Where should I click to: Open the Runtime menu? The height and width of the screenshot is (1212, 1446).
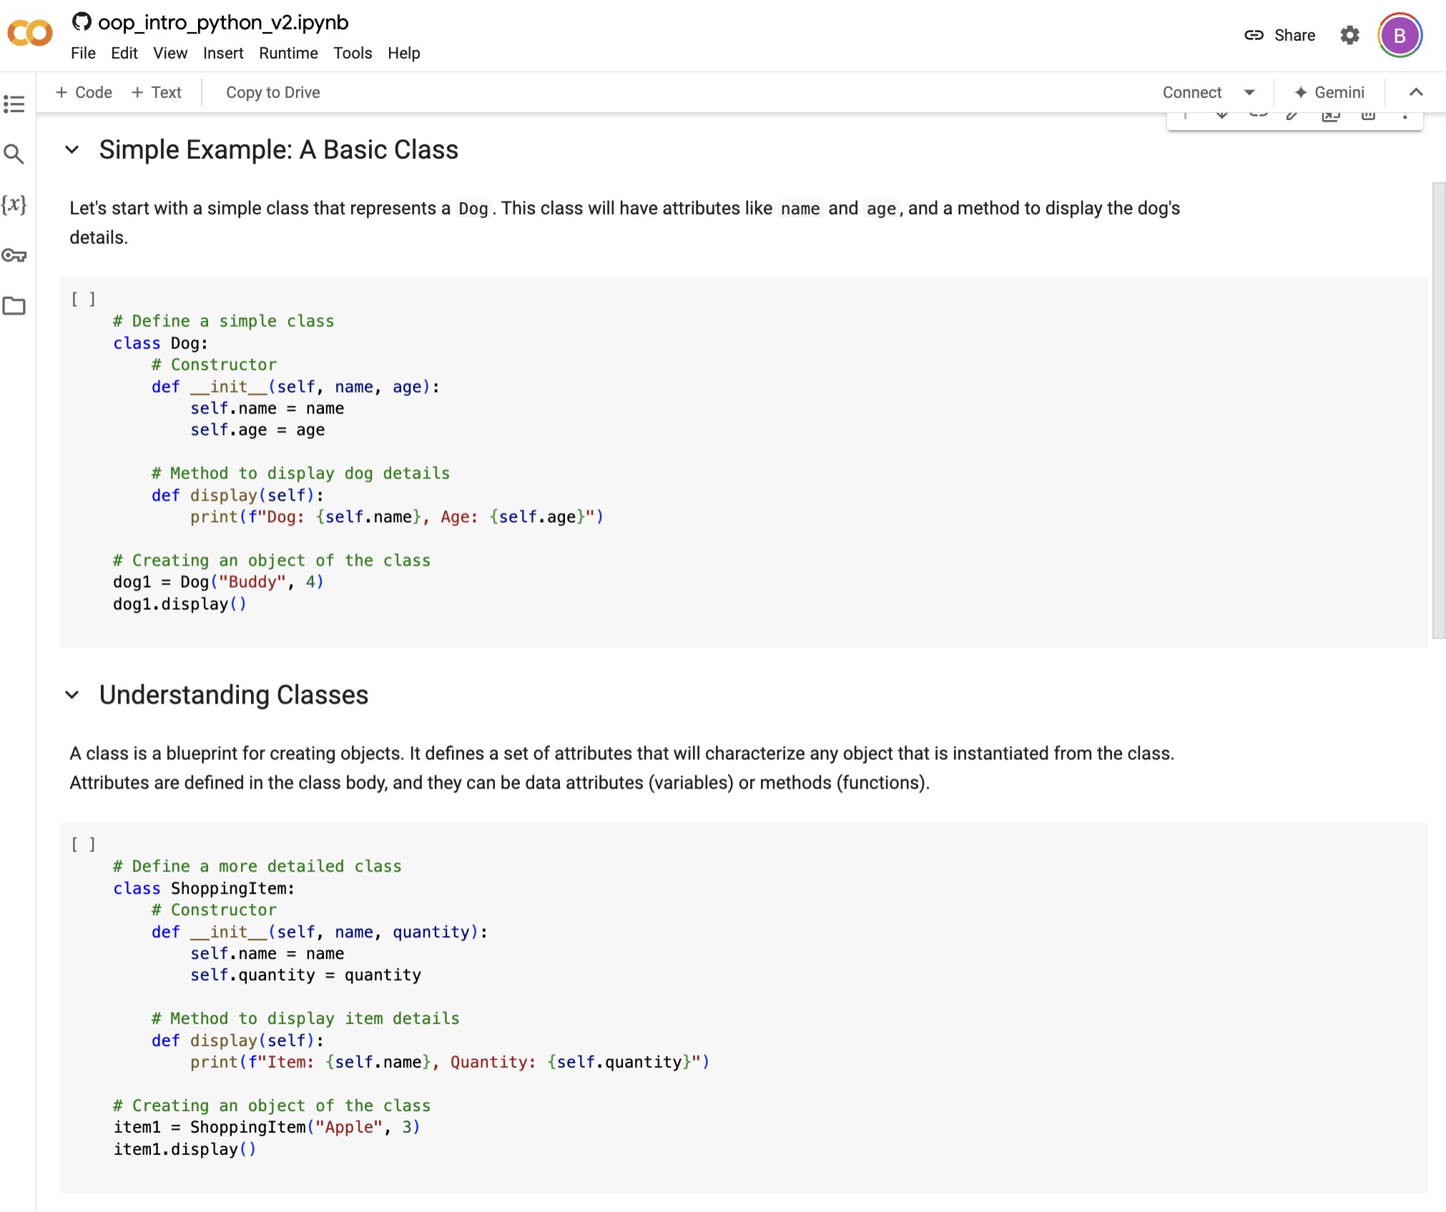tap(288, 53)
